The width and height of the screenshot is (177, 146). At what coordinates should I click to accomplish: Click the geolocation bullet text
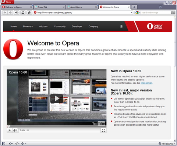click(x=139, y=123)
